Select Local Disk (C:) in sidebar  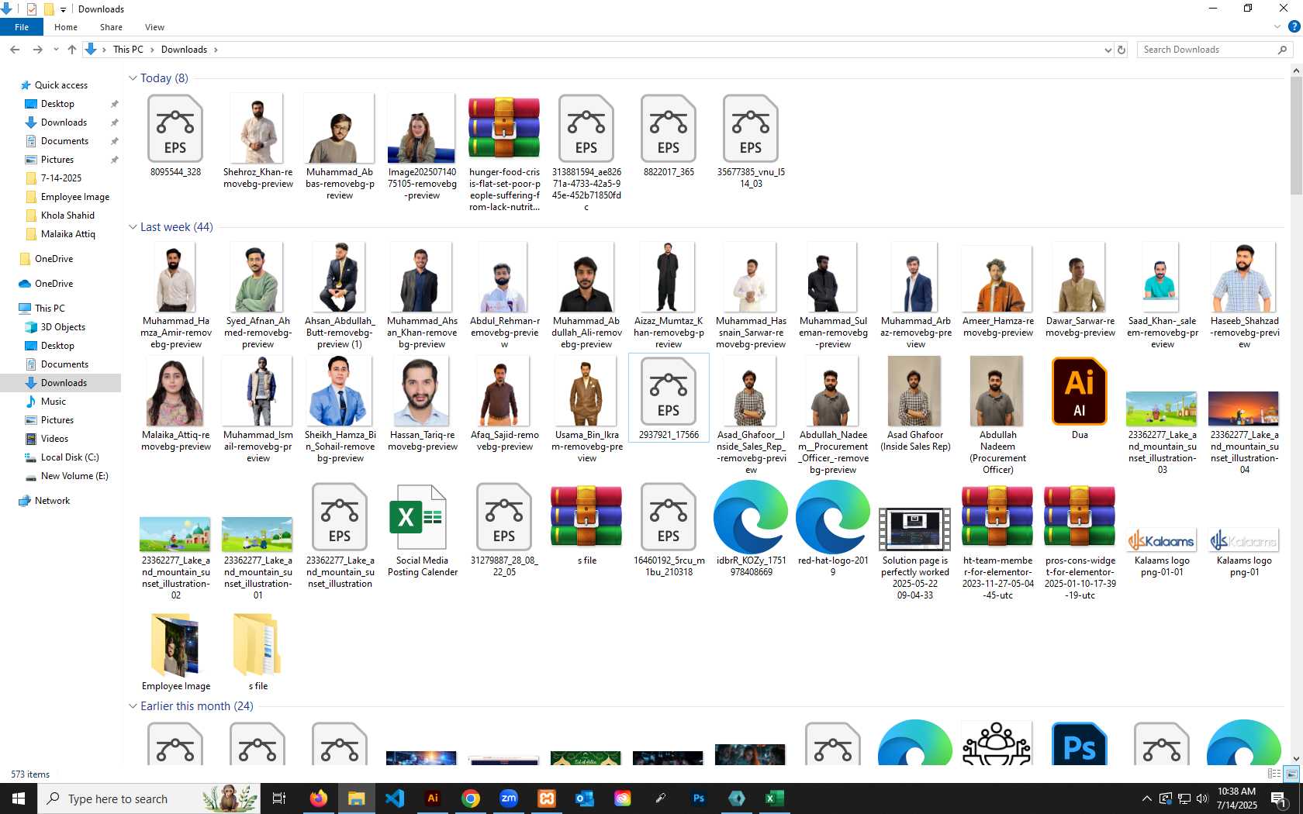(x=70, y=457)
